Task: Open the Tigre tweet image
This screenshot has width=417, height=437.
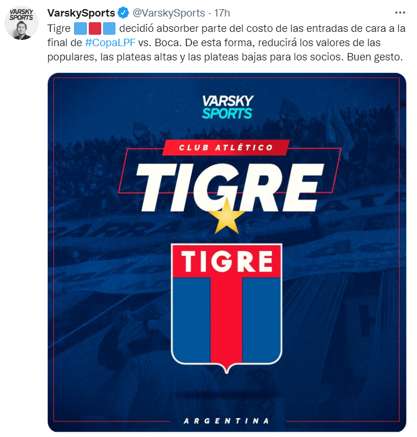Action: [x=227, y=252]
